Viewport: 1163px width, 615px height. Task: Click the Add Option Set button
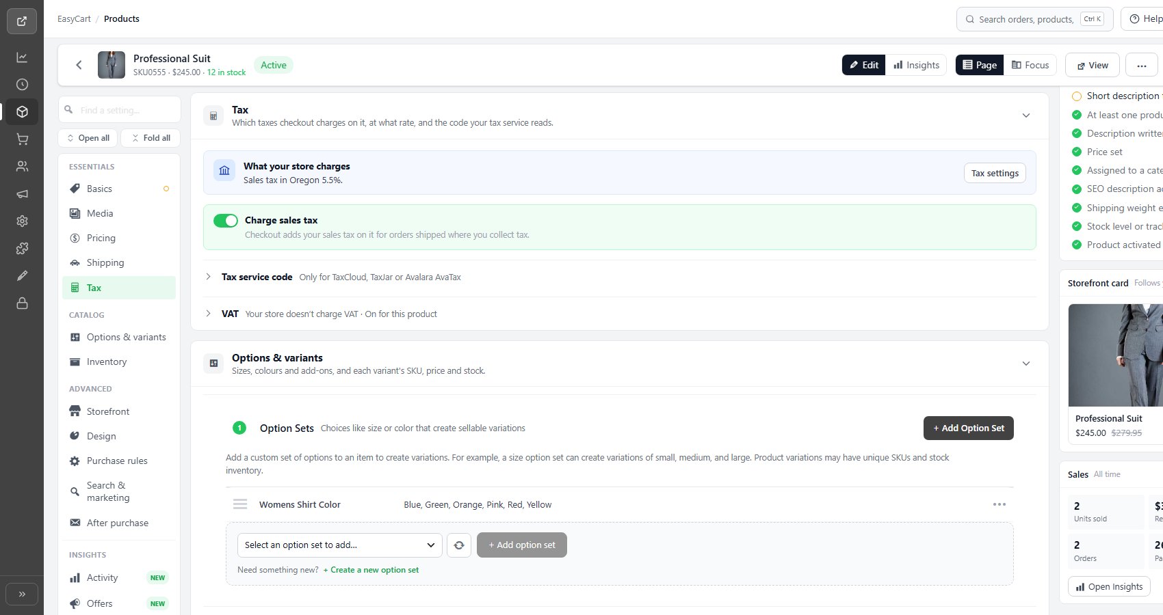pos(969,428)
